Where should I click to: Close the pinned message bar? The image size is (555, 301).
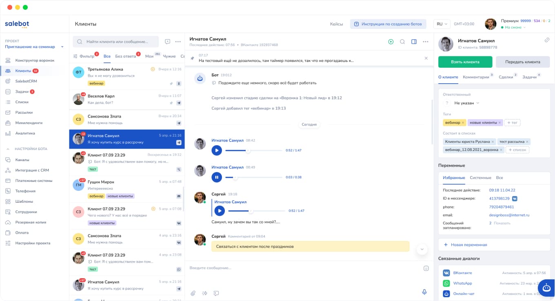(426, 58)
